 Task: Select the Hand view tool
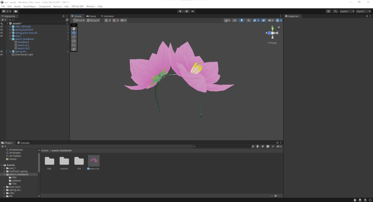[74, 28]
